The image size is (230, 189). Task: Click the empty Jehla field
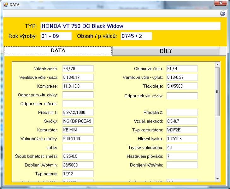point(78,147)
